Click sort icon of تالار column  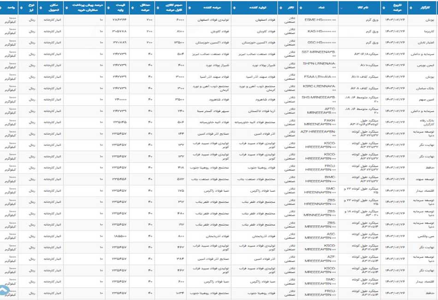pyautogui.click(x=280, y=8)
